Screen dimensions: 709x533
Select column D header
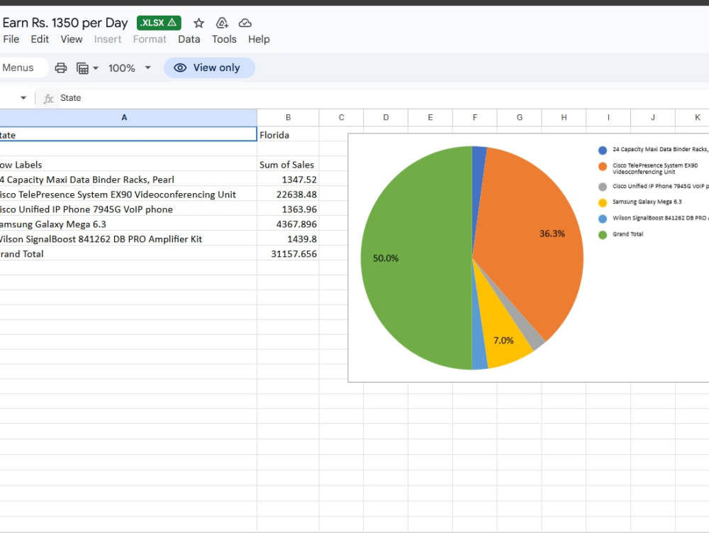pos(386,118)
